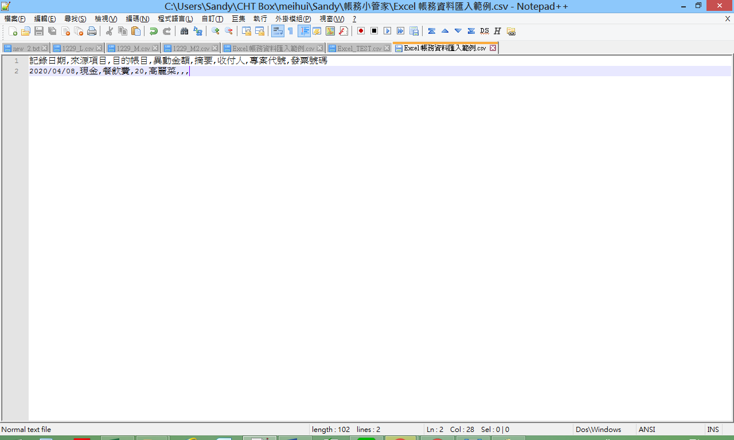The width and height of the screenshot is (734, 440).
Task: Toggle show all characters pilcrow
Action: [290, 31]
